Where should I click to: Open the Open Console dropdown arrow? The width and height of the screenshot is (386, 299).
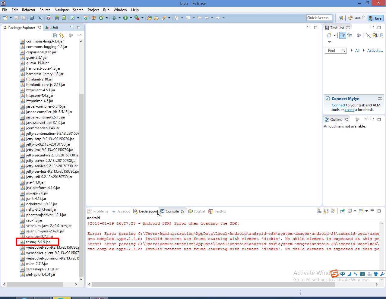(x=366, y=211)
